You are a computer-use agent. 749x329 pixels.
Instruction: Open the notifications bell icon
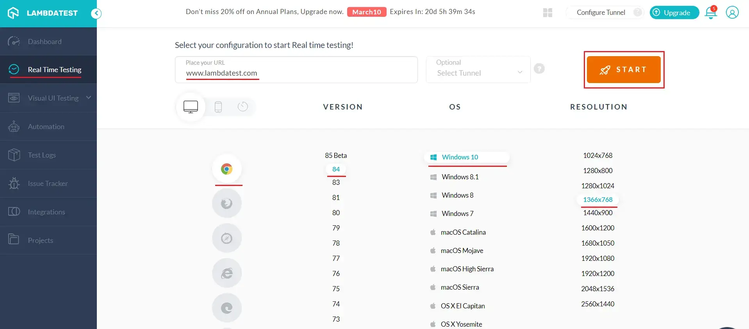click(x=710, y=13)
